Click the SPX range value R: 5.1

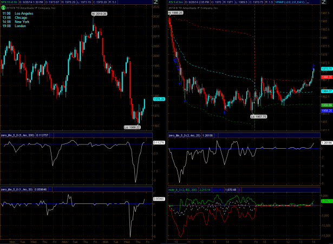pos(113,2)
